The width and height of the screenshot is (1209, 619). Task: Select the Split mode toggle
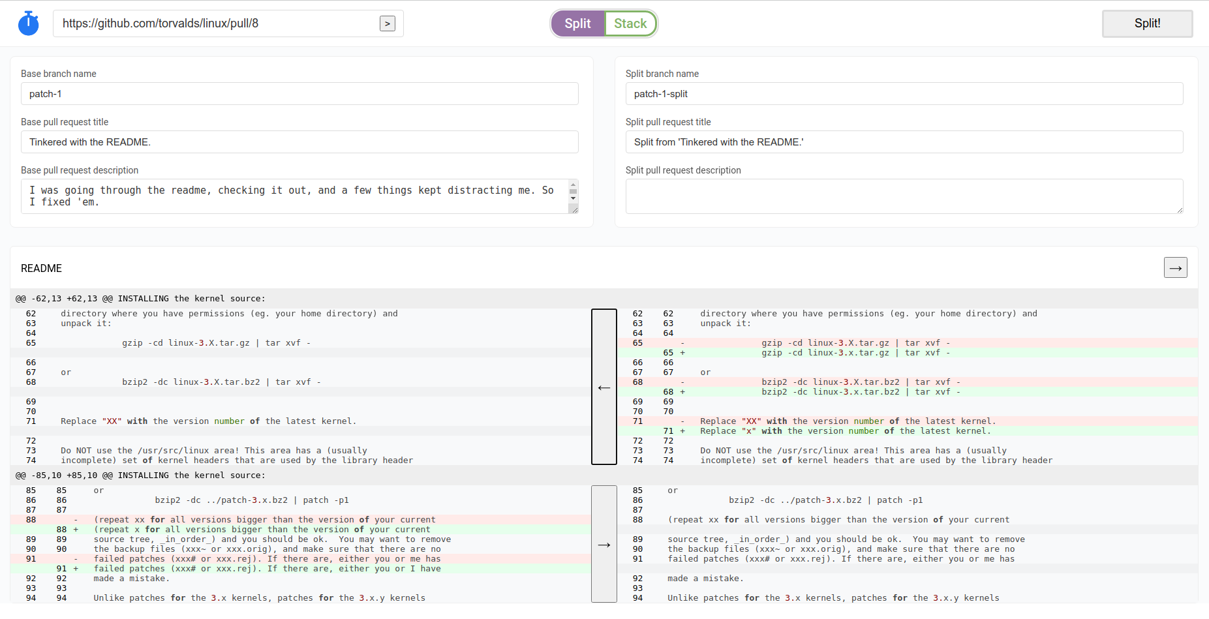(577, 23)
